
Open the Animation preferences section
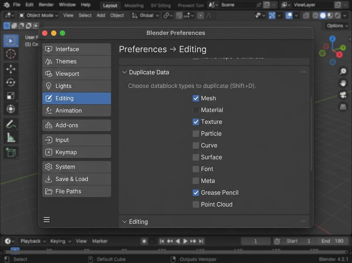(x=77, y=111)
